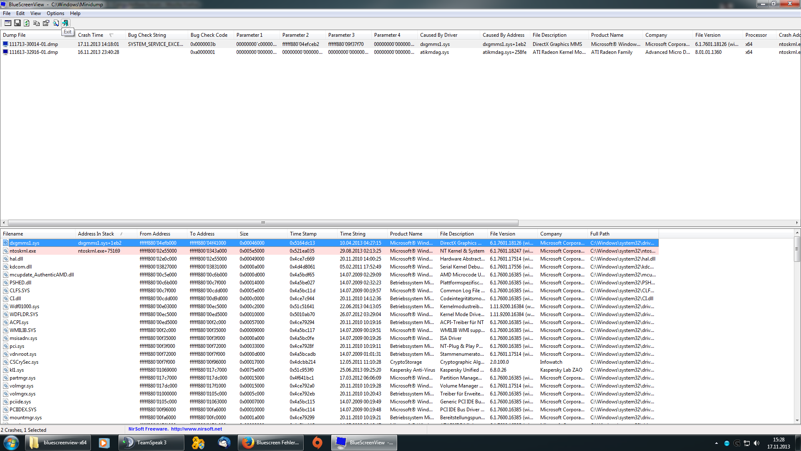Image resolution: width=801 pixels, height=451 pixels.
Task: Click the Copy Selected Items icon
Action: (x=36, y=23)
